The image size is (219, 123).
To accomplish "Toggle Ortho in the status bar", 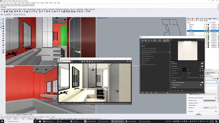I will click(x=56, y=119).
